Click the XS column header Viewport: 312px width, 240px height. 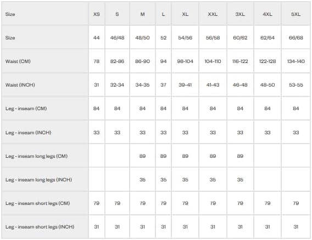[x=97, y=14]
